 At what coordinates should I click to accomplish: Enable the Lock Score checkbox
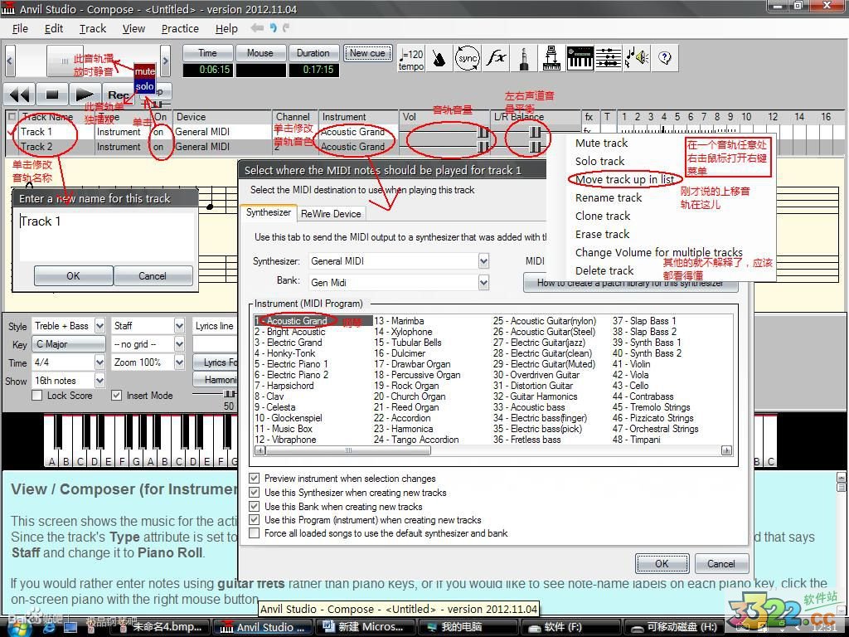tap(36, 396)
